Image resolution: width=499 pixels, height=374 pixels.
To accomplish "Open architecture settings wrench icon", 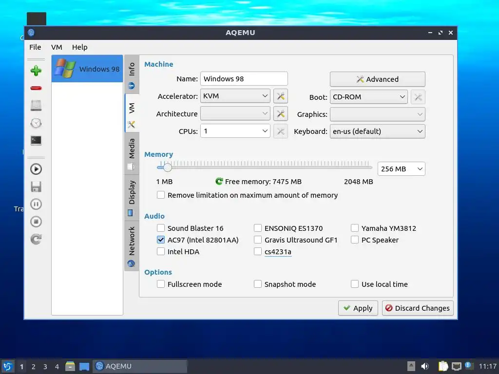I will 280,113.
